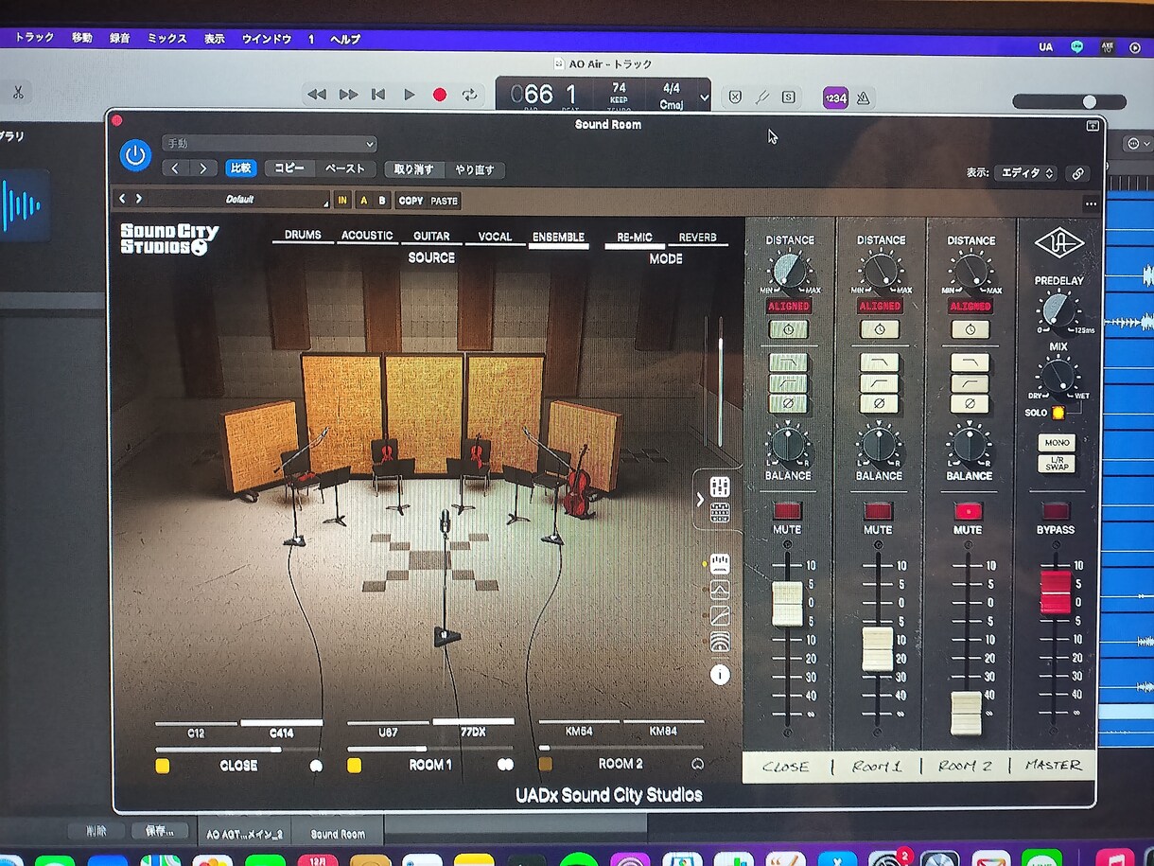Toggle the metronome icon

pyautogui.click(x=864, y=97)
